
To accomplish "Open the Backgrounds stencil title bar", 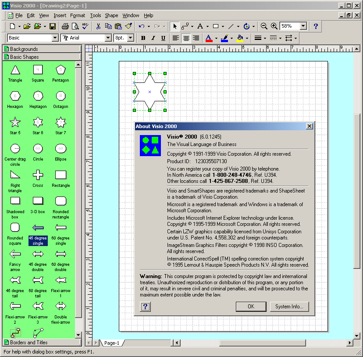I will click(x=42, y=49).
